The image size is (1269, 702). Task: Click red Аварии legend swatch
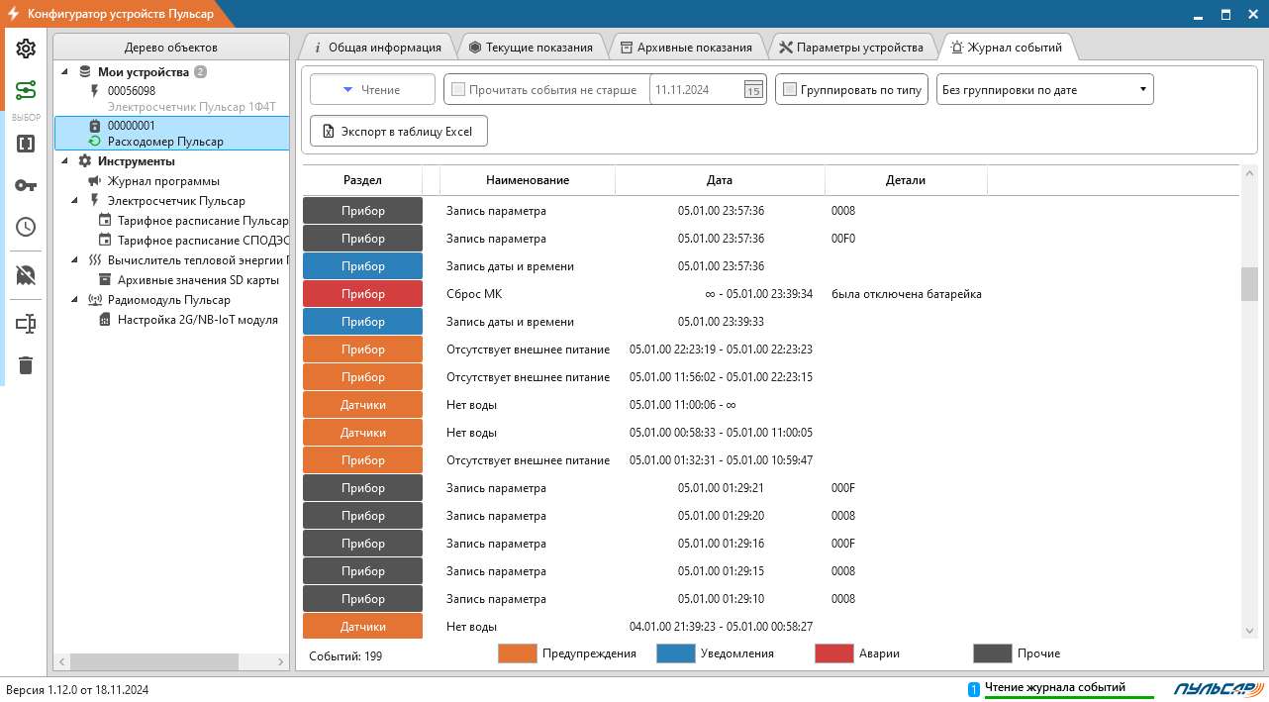click(x=834, y=653)
